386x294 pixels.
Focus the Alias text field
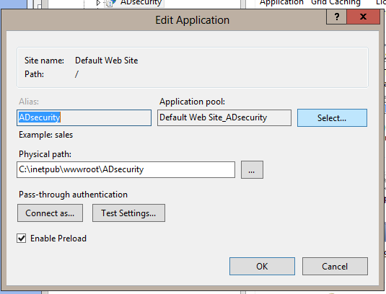point(84,117)
